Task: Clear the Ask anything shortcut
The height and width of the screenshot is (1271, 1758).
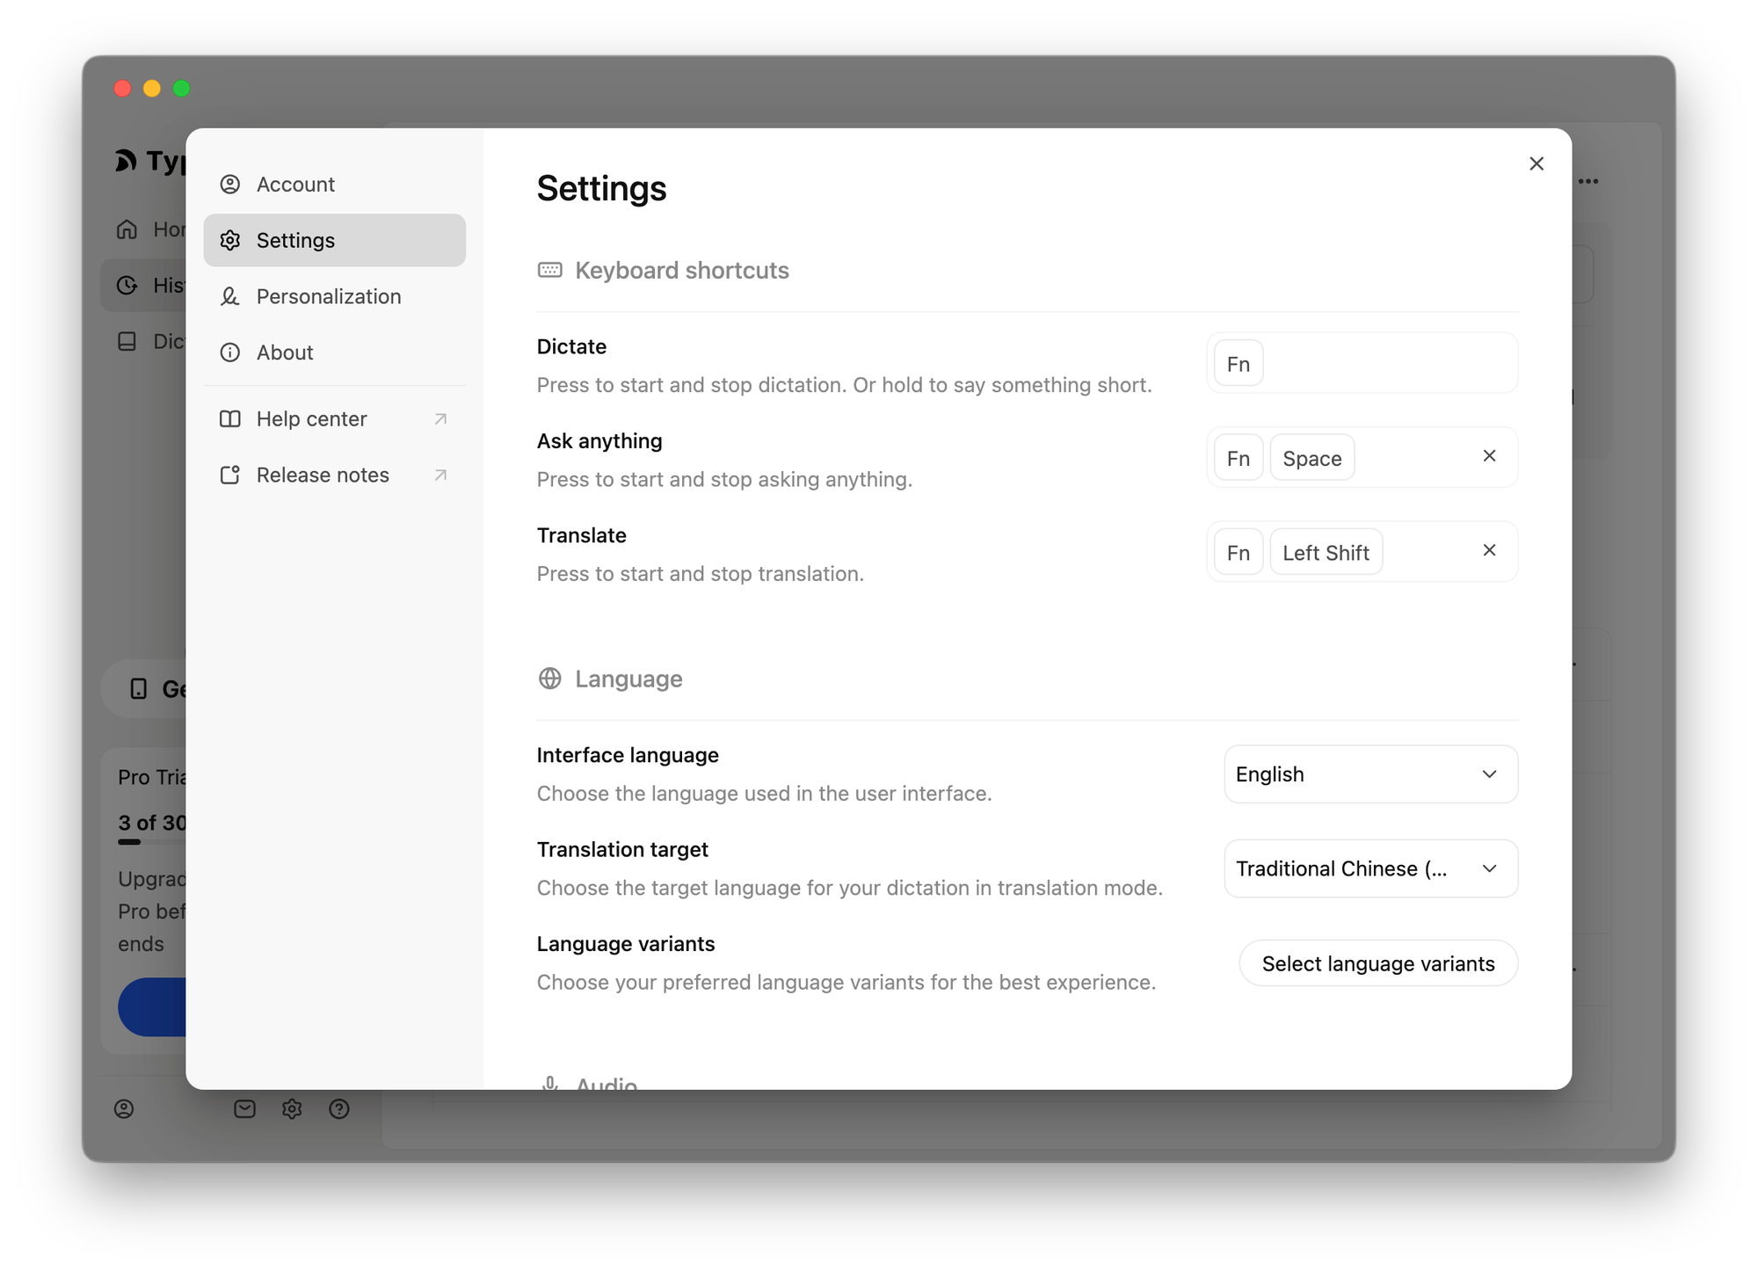Action: (1489, 456)
